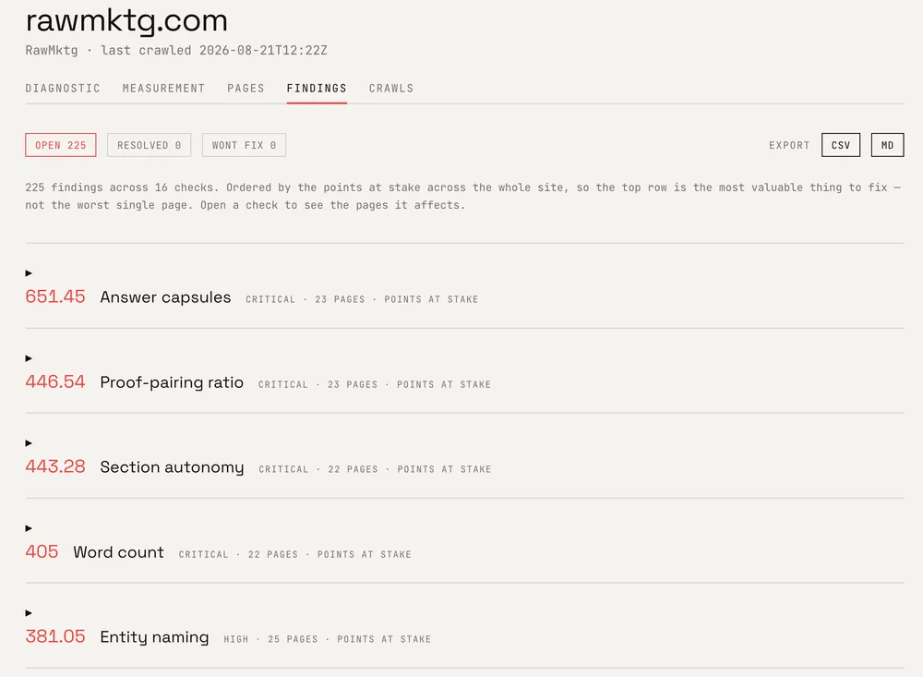Export findings as MD

tap(887, 145)
